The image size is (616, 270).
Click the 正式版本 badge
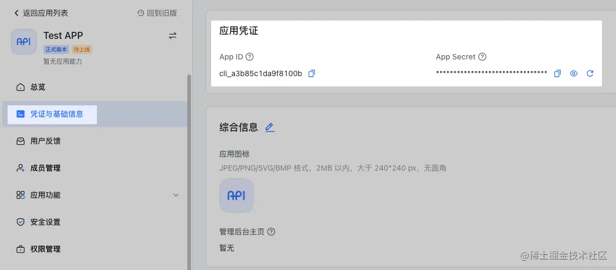(57, 49)
